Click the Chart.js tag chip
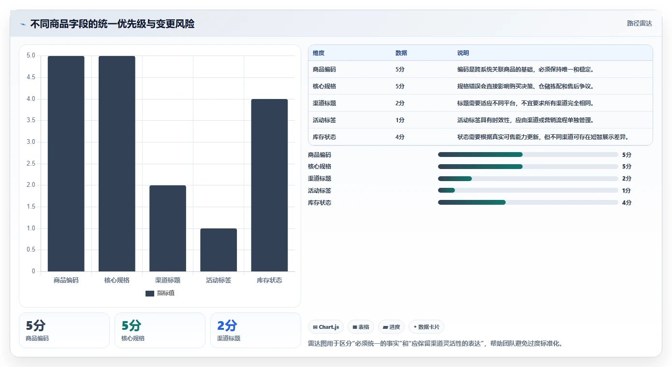The width and height of the screenshot is (672, 367). tap(326, 327)
